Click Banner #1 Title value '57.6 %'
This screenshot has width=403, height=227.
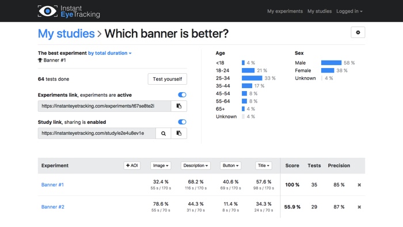(264, 181)
